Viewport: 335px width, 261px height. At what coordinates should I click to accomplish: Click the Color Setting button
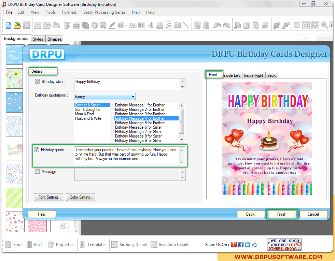click(80, 197)
